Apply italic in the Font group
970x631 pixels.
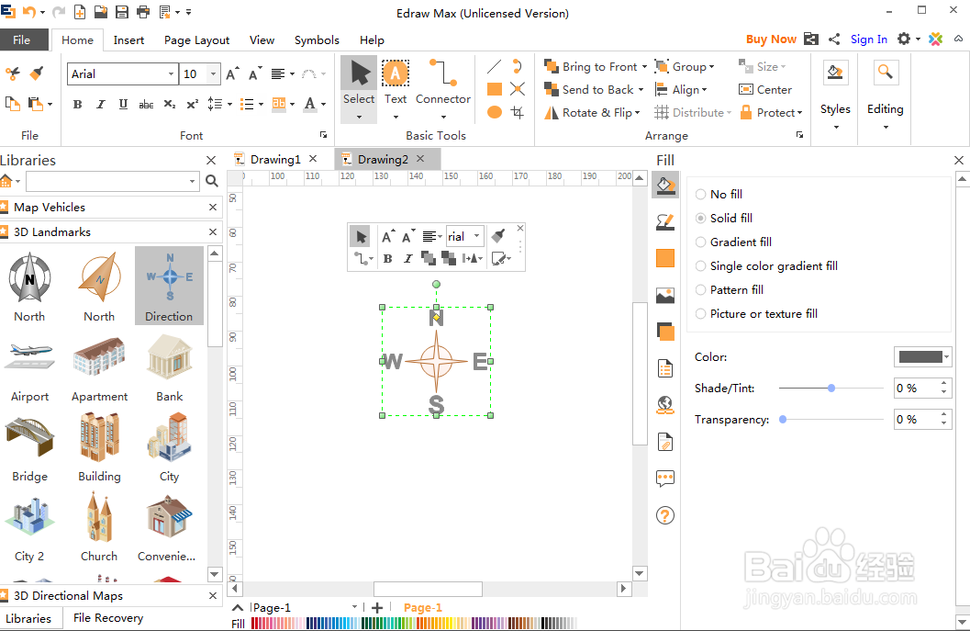tap(100, 104)
